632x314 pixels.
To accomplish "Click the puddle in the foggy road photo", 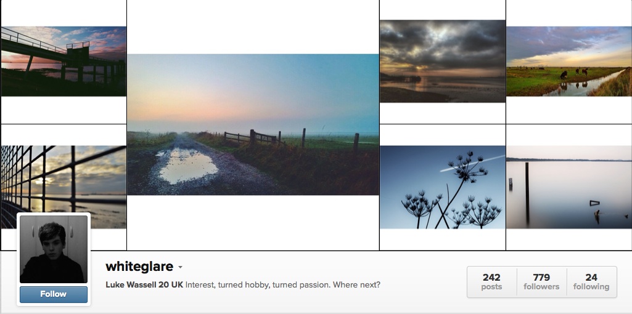I will click(188, 166).
